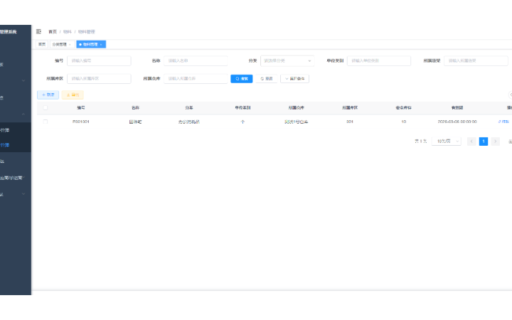Click the 首页 breadcrumb link
This screenshot has height=320, width=512.
click(53, 32)
